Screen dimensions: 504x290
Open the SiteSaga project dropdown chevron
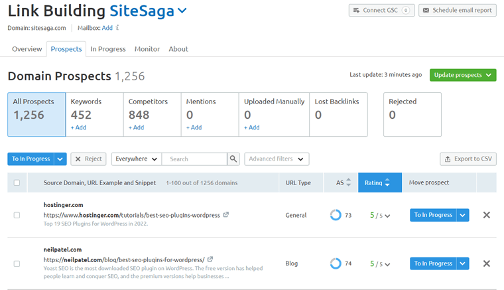pos(182,11)
